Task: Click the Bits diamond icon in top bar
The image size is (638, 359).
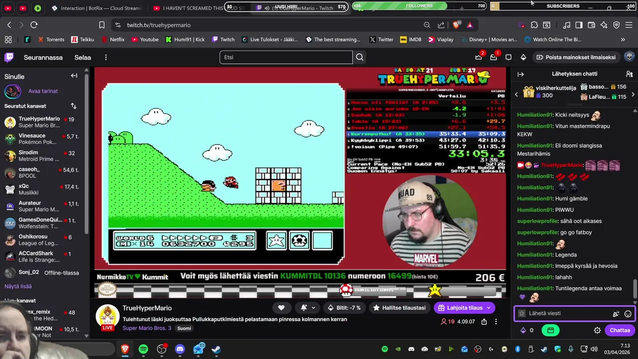Action: 523,57
